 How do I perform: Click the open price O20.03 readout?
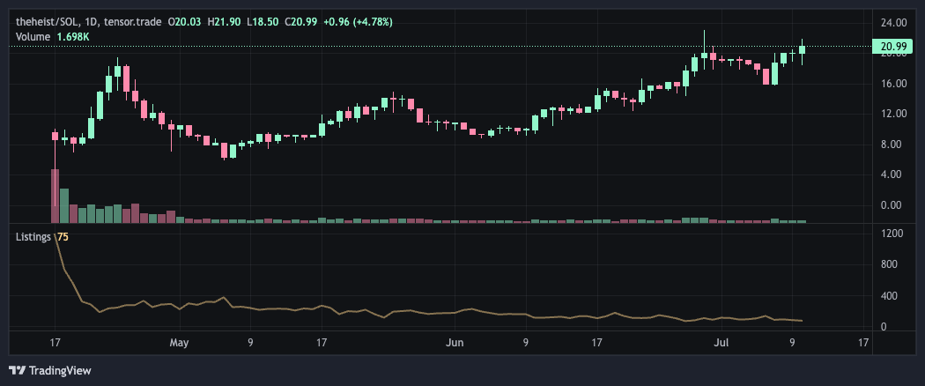pos(185,22)
